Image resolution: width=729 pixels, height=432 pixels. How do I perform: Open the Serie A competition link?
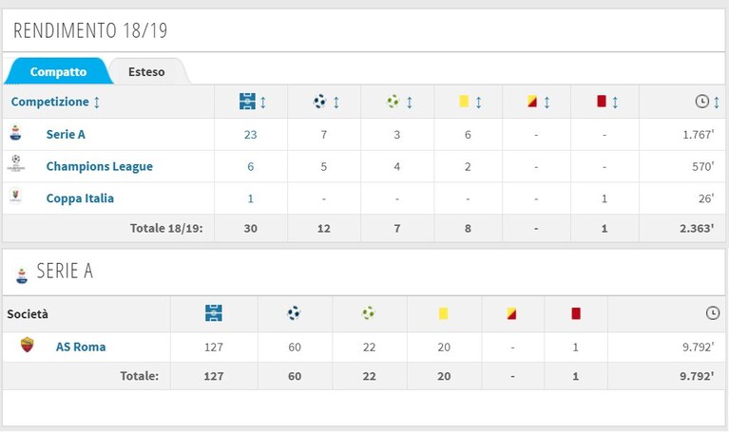(66, 134)
